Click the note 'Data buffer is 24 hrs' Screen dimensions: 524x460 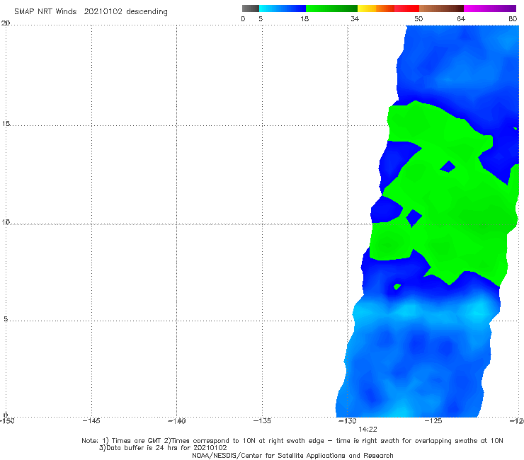click(x=143, y=448)
